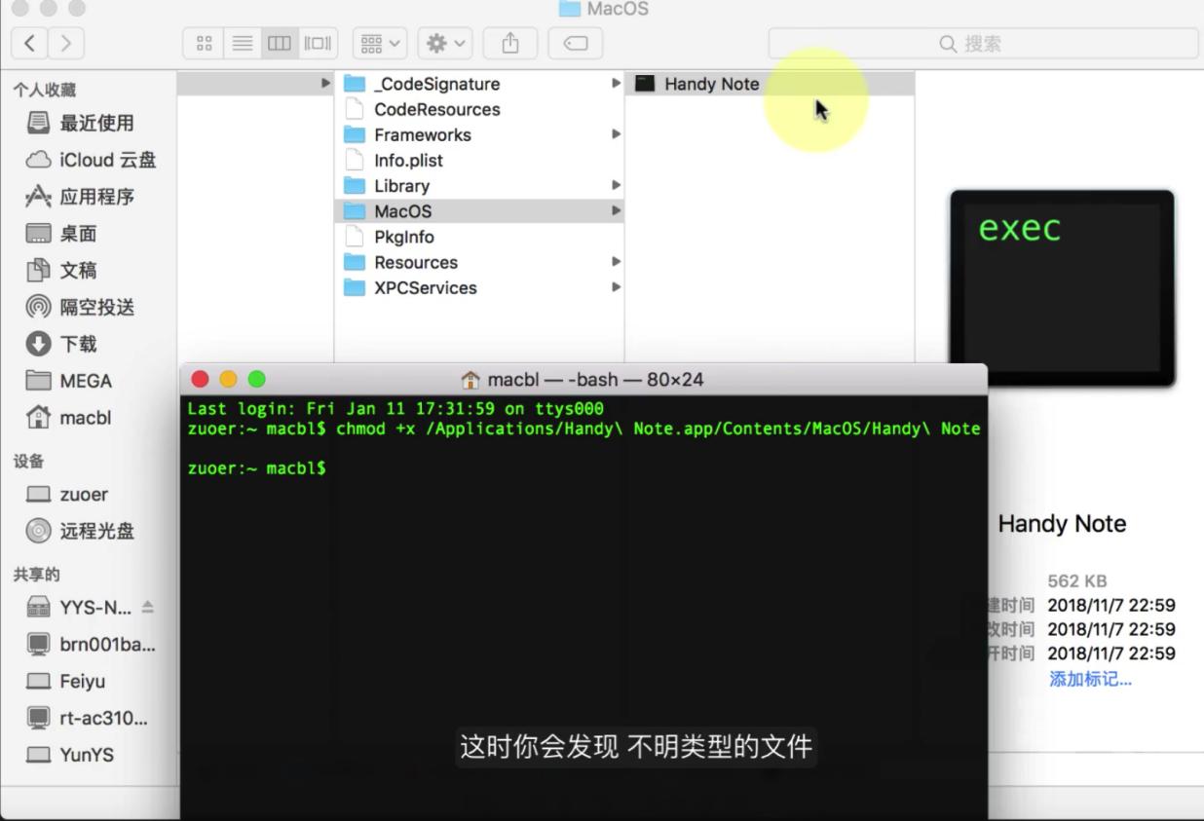Select 最近使用 in the sidebar

coord(98,123)
